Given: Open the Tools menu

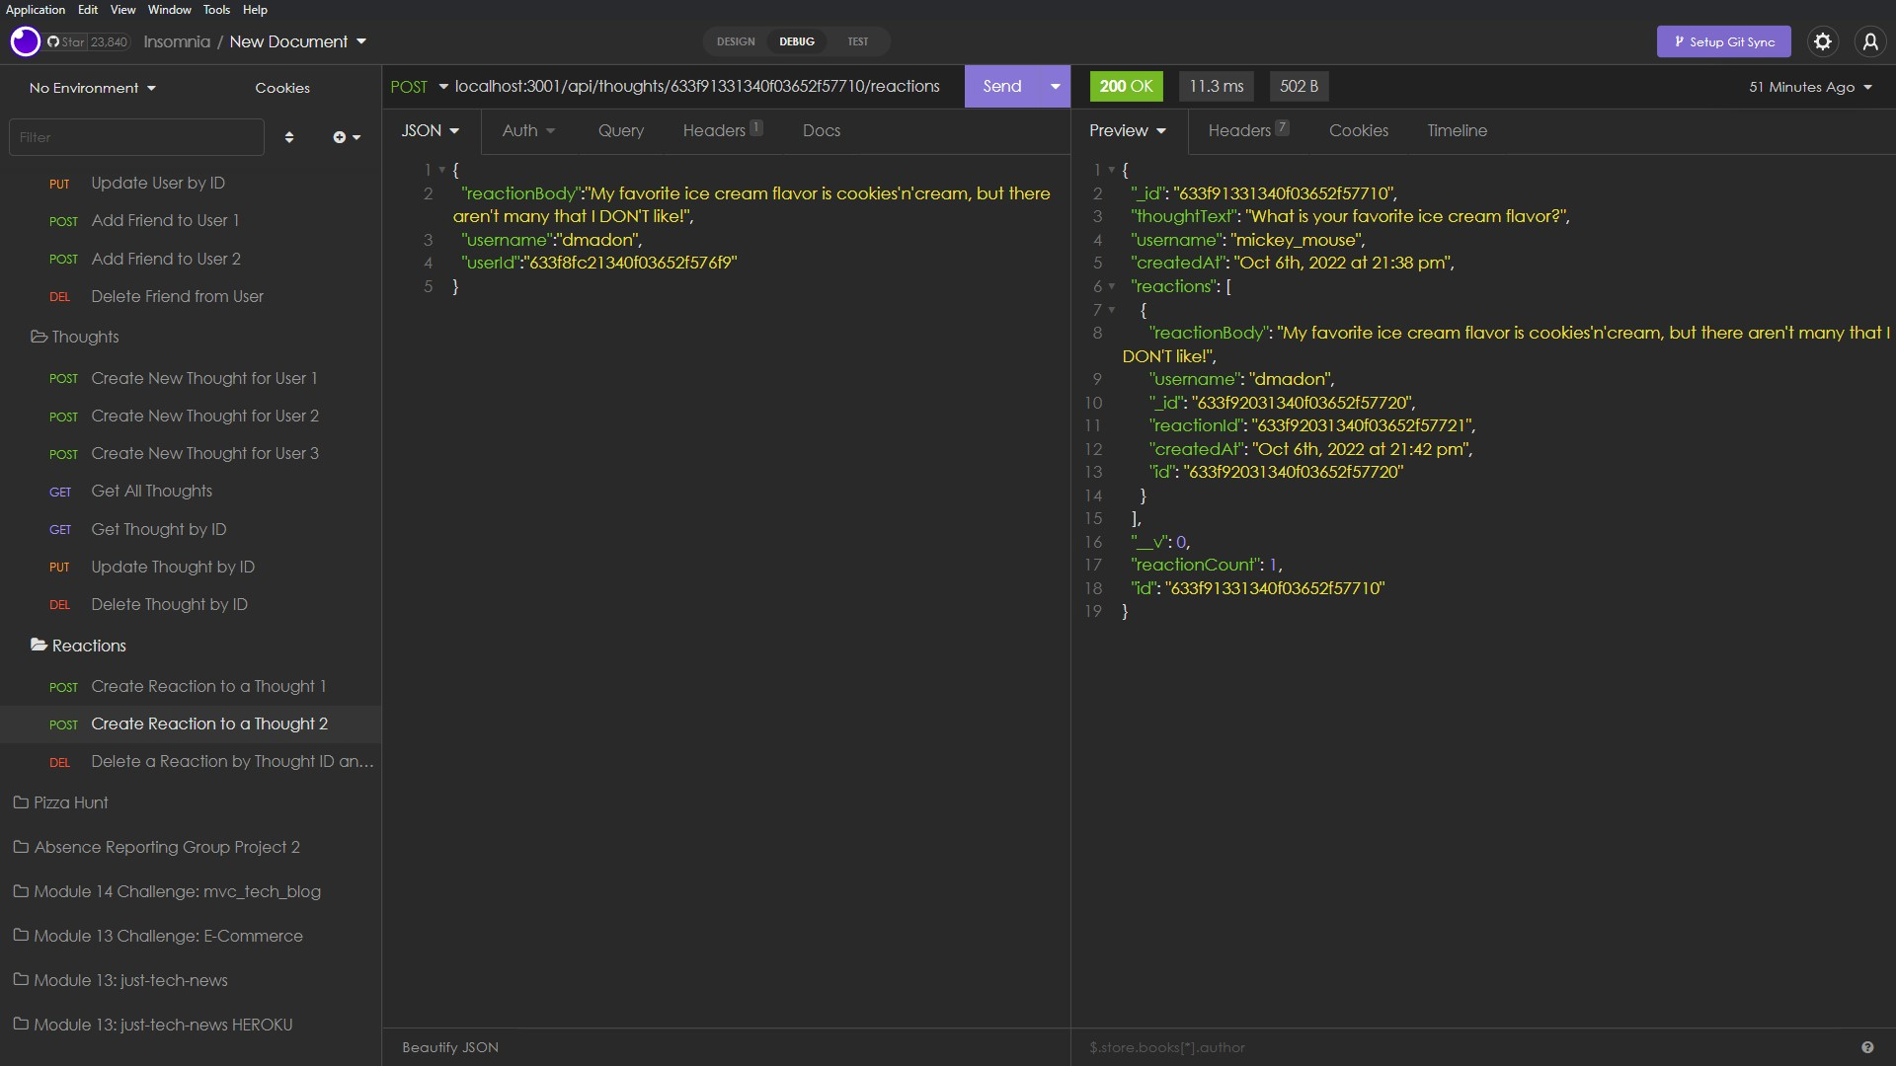Looking at the screenshot, I should click(x=216, y=10).
